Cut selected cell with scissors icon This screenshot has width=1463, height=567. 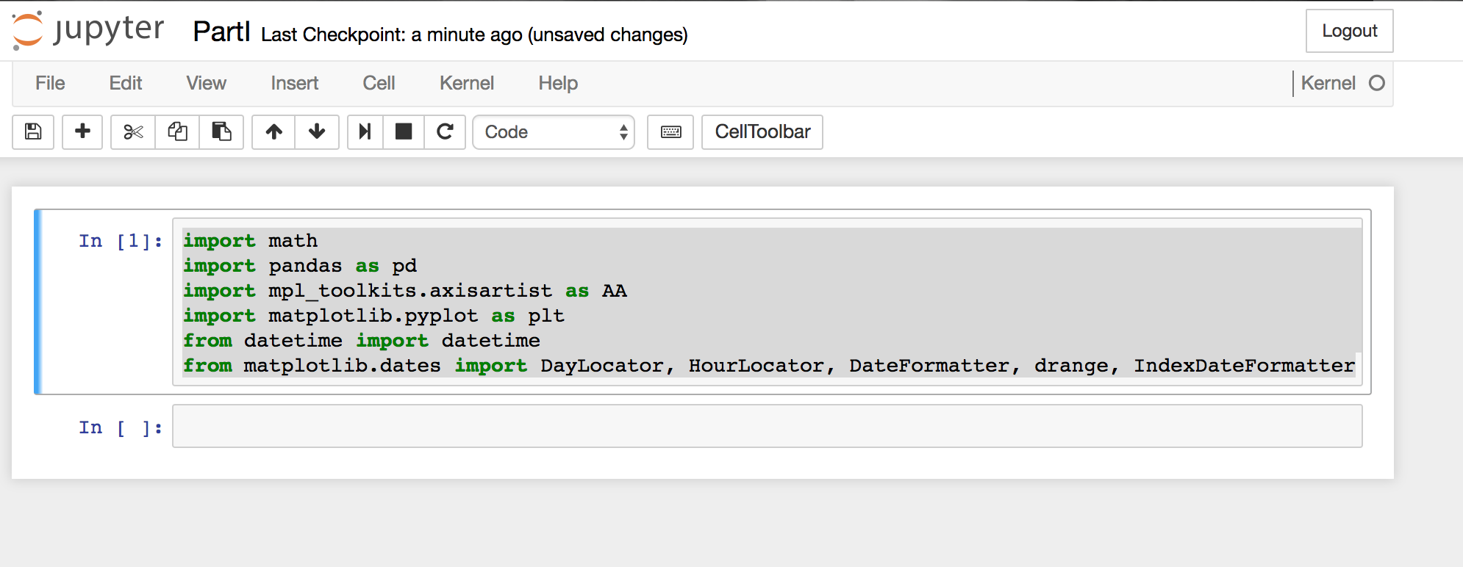click(x=133, y=132)
